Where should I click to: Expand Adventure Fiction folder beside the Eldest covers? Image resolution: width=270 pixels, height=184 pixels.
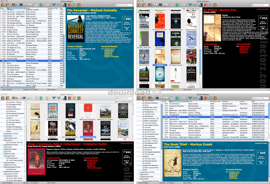click(x=3, y=134)
